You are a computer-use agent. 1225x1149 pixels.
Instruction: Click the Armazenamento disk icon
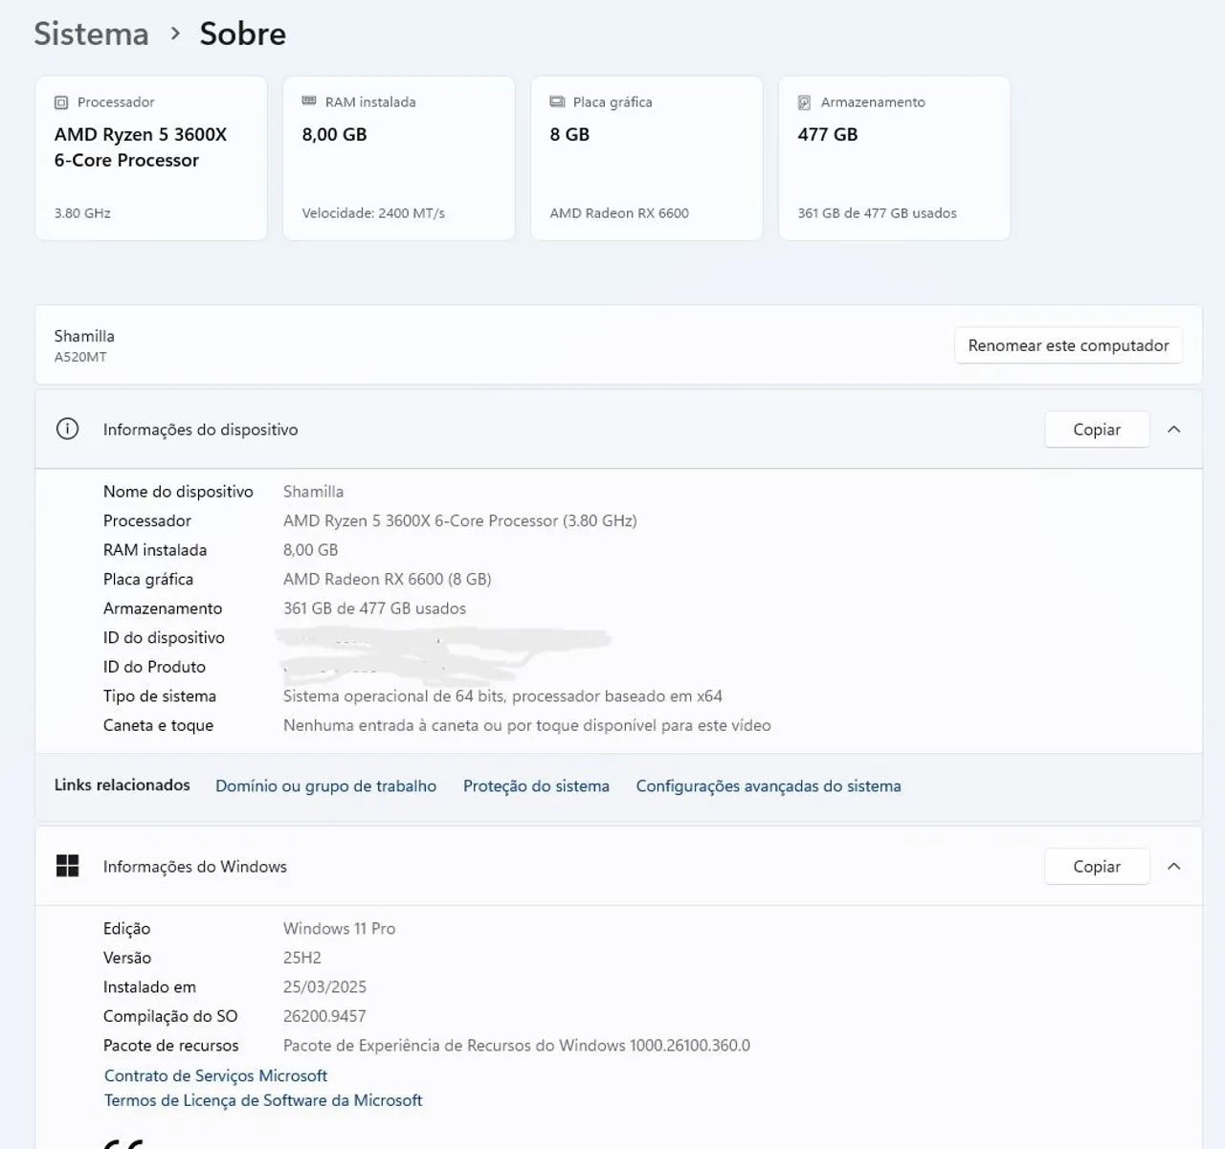(805, 102)
